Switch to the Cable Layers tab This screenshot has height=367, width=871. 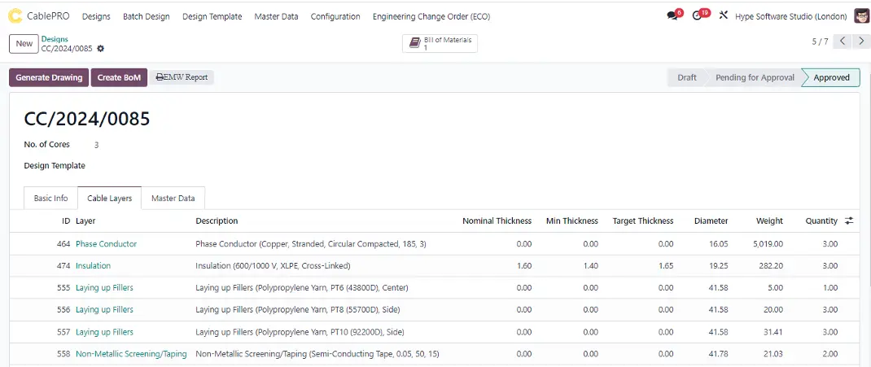[x=109, y=199]
